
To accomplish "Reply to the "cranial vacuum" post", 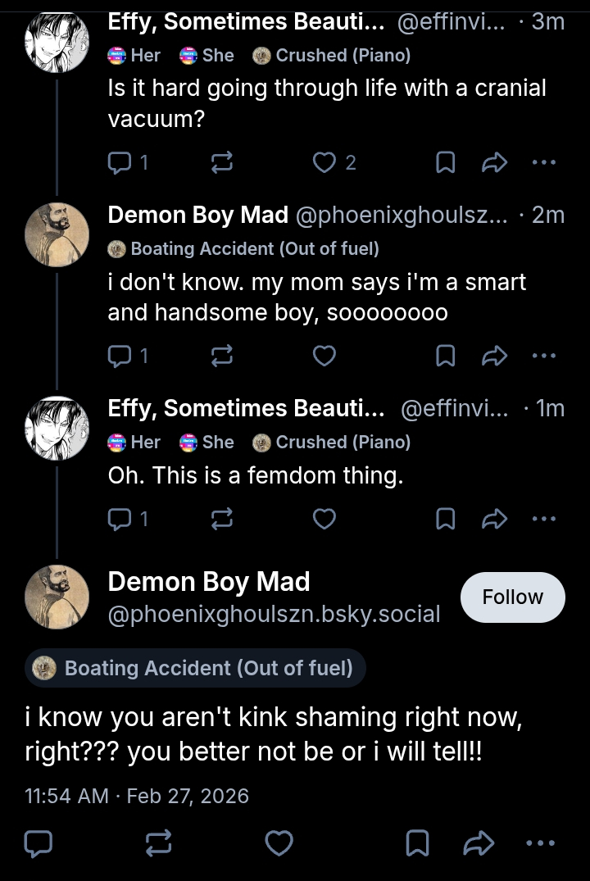I will click(x=120, y=162).
